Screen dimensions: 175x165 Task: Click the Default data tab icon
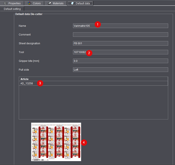(x=72, y=3)
